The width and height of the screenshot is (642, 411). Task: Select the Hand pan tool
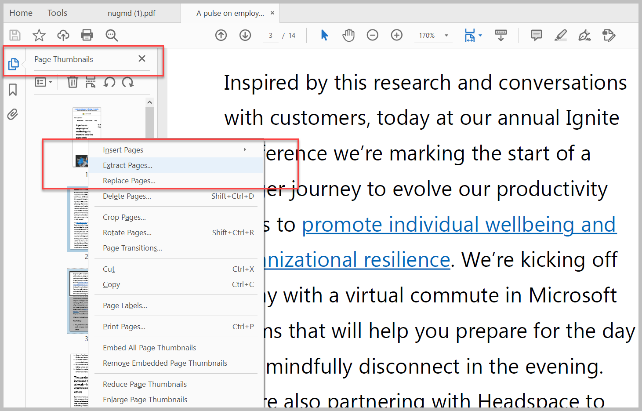[x=348, y=35]
